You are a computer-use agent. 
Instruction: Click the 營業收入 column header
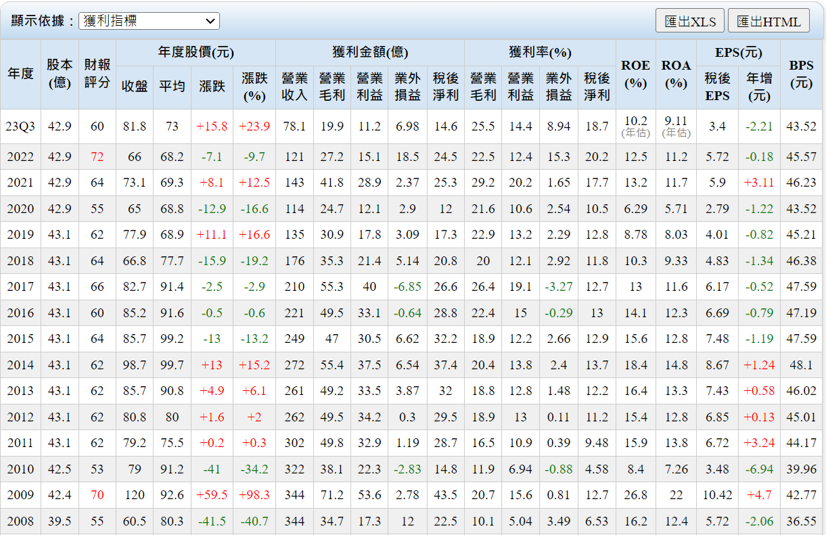(294, 87)
